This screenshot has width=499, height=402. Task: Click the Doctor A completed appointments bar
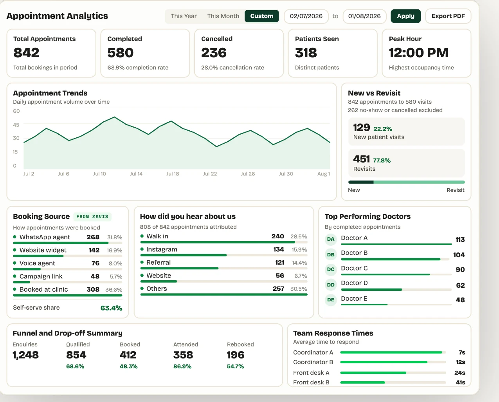396,244
